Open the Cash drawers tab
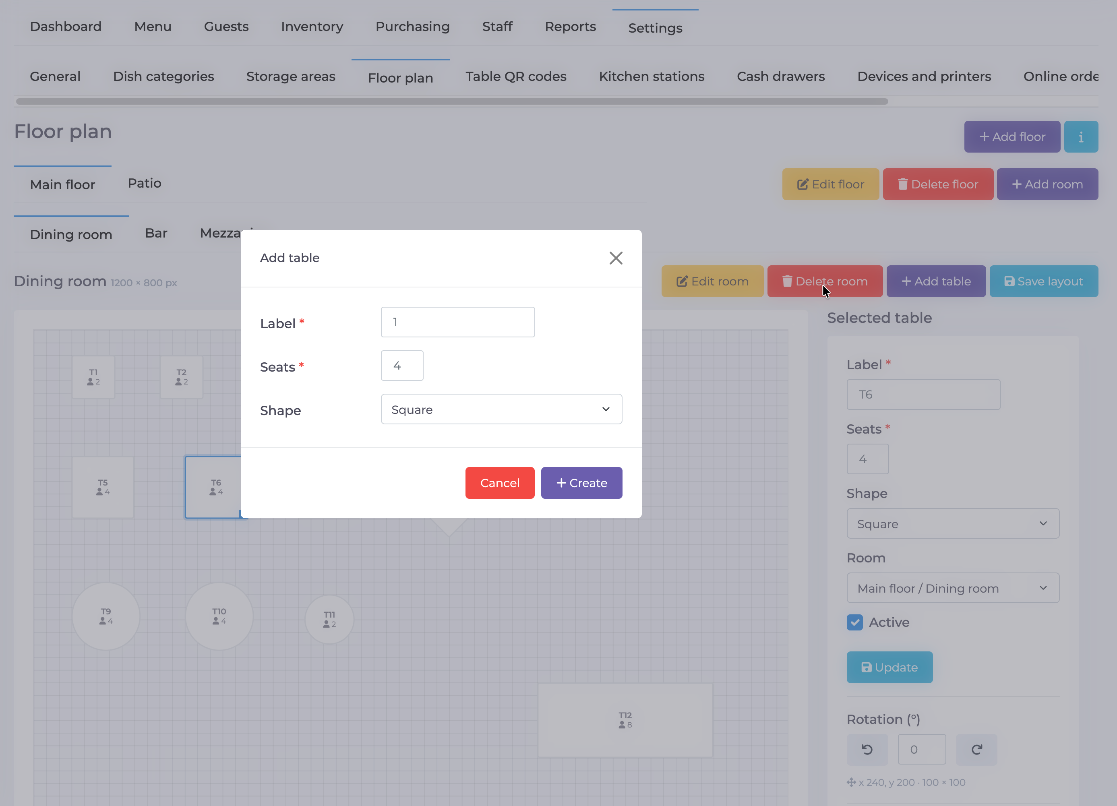1117x806 pixels. coord(781,76)
